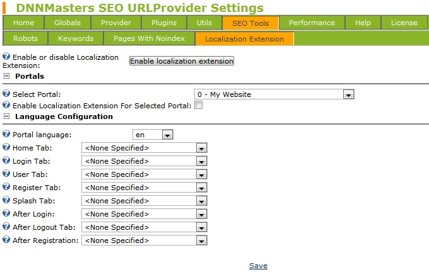This screenshot has width=429, height=277.
Task: Open the Robots sub-tab
Action: 25,38
